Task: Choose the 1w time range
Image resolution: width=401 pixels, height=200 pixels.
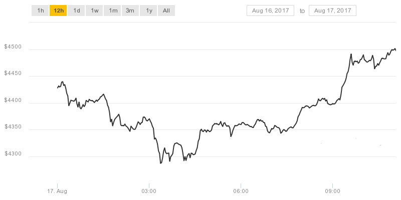Action: point(94,10)
